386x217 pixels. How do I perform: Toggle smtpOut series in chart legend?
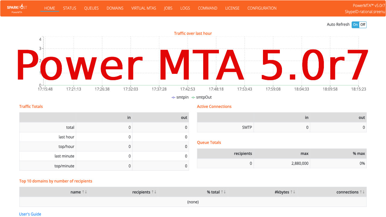click(x=201, y=97)
